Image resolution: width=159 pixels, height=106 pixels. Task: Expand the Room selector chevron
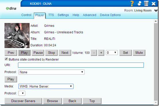(156, 11)
